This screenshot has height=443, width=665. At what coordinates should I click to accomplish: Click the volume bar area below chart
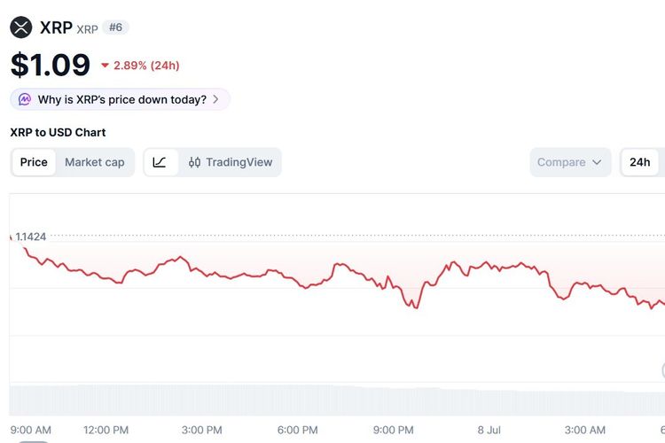tap(337, 400)
